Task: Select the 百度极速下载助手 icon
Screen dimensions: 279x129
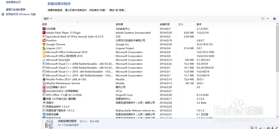Action: (44, 111)
